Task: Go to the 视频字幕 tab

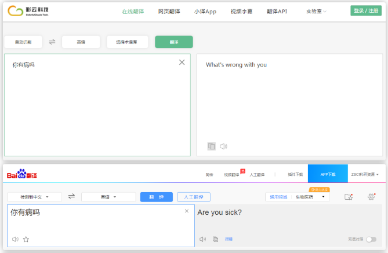Action: coord(241,11)
